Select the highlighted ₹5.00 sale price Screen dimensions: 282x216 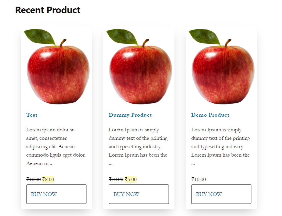pos(131,179)
